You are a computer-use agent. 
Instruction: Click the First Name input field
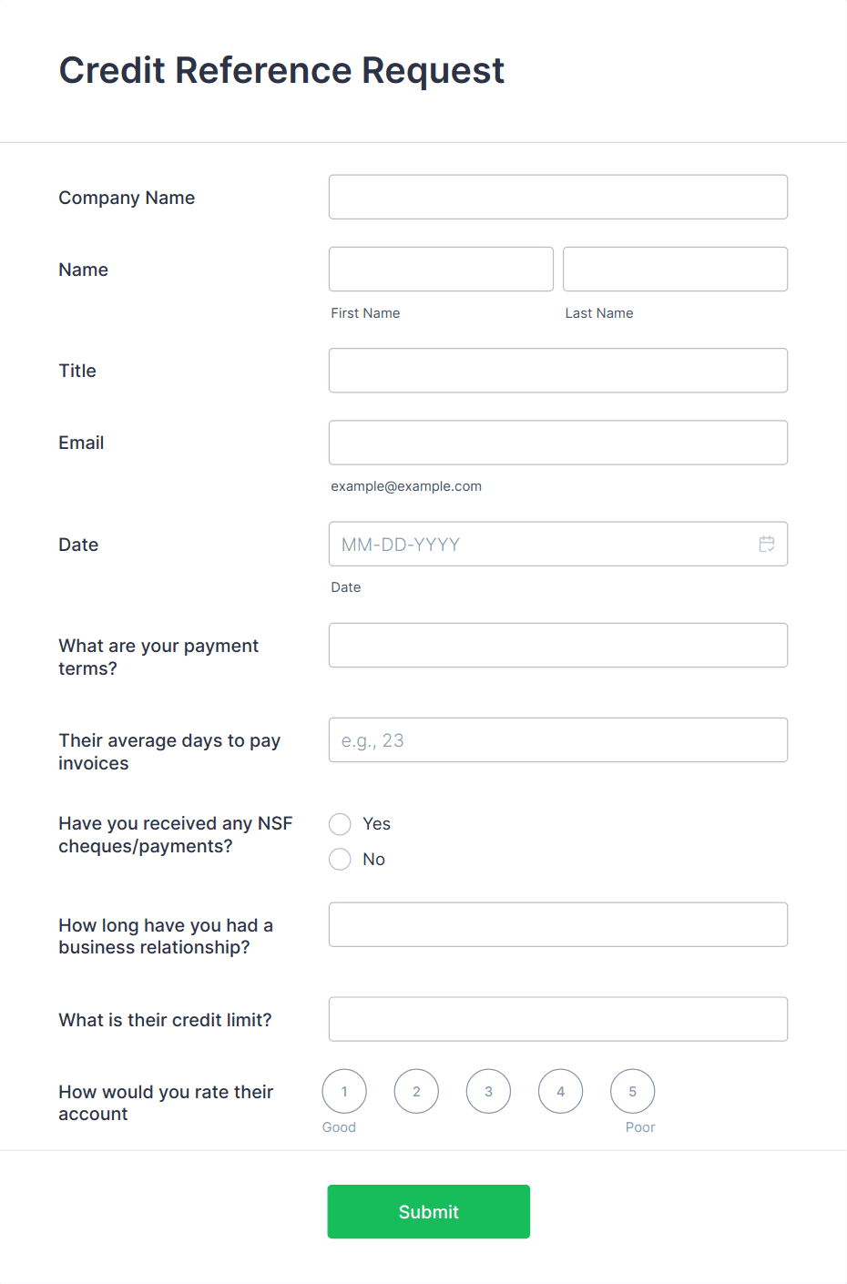pos(441,269)
